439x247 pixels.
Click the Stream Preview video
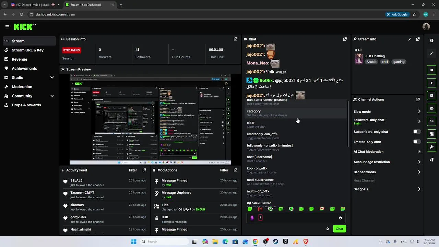(150, 119)
